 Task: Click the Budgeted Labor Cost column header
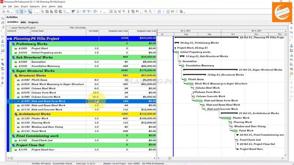tap(142, 32)
